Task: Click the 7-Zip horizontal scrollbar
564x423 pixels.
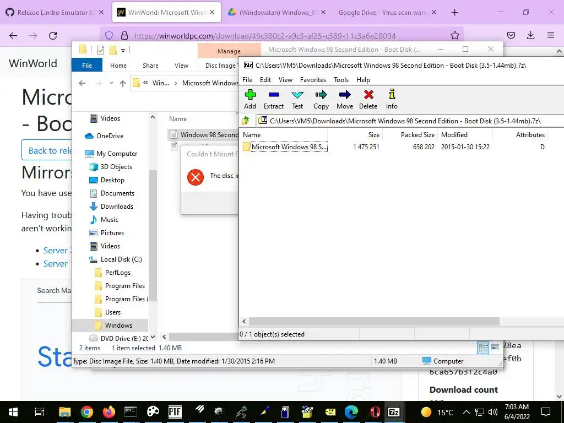Action: [x=374, y=321]
